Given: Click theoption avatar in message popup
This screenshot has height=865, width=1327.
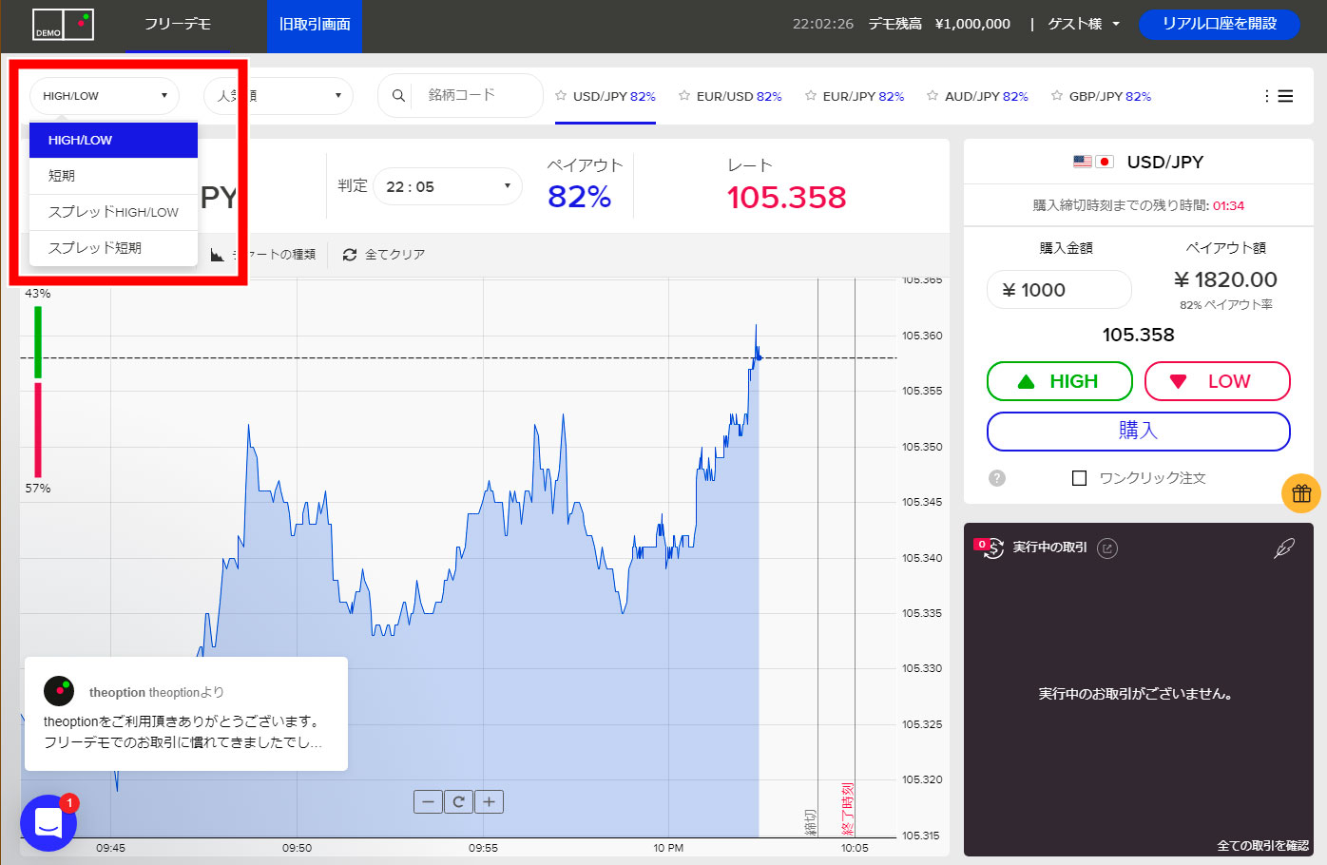Looking at the screenshot, I should [x=59, y=691].
